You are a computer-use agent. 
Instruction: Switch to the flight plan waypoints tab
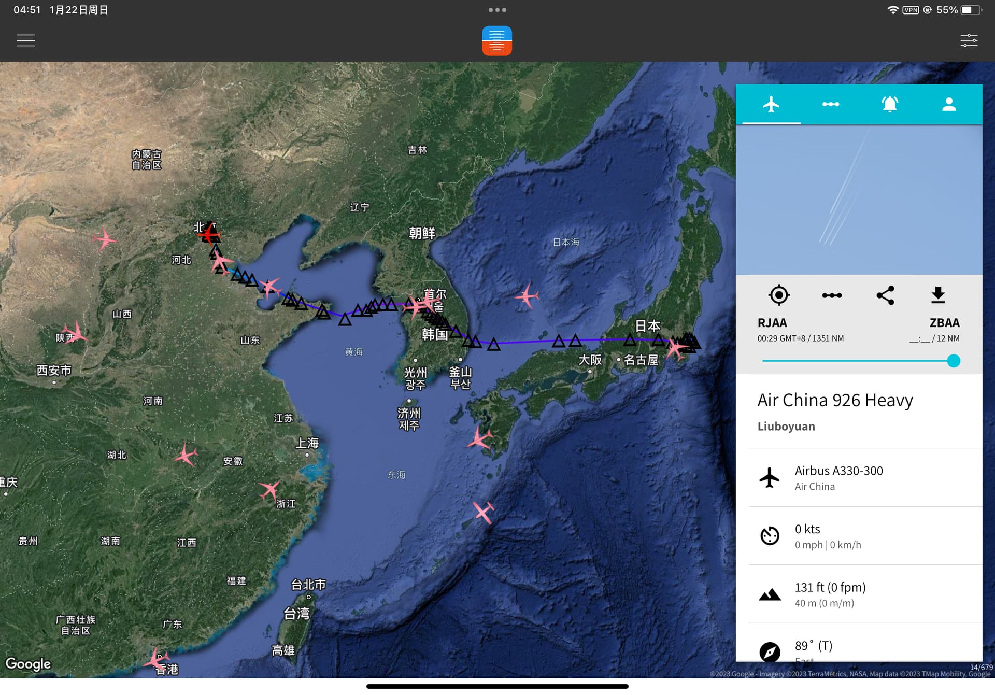pos(830,104)
